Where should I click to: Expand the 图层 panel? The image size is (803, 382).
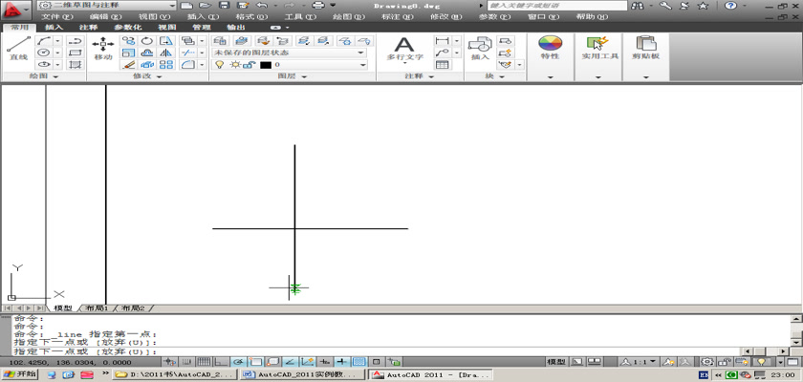click(293, 76)
